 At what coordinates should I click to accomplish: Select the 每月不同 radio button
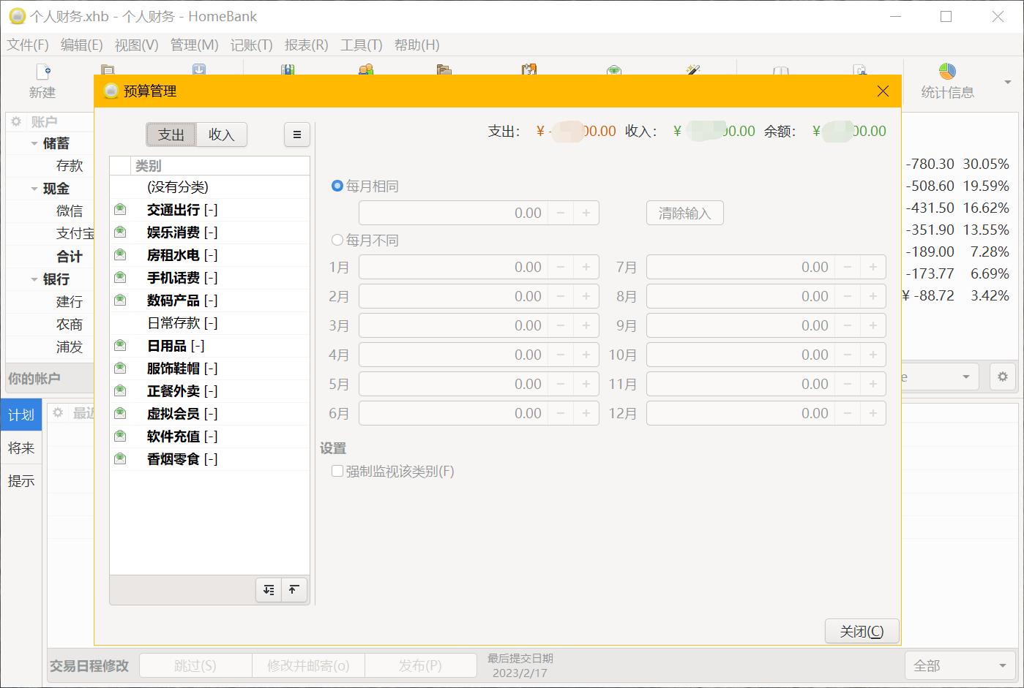pos(337,241)
